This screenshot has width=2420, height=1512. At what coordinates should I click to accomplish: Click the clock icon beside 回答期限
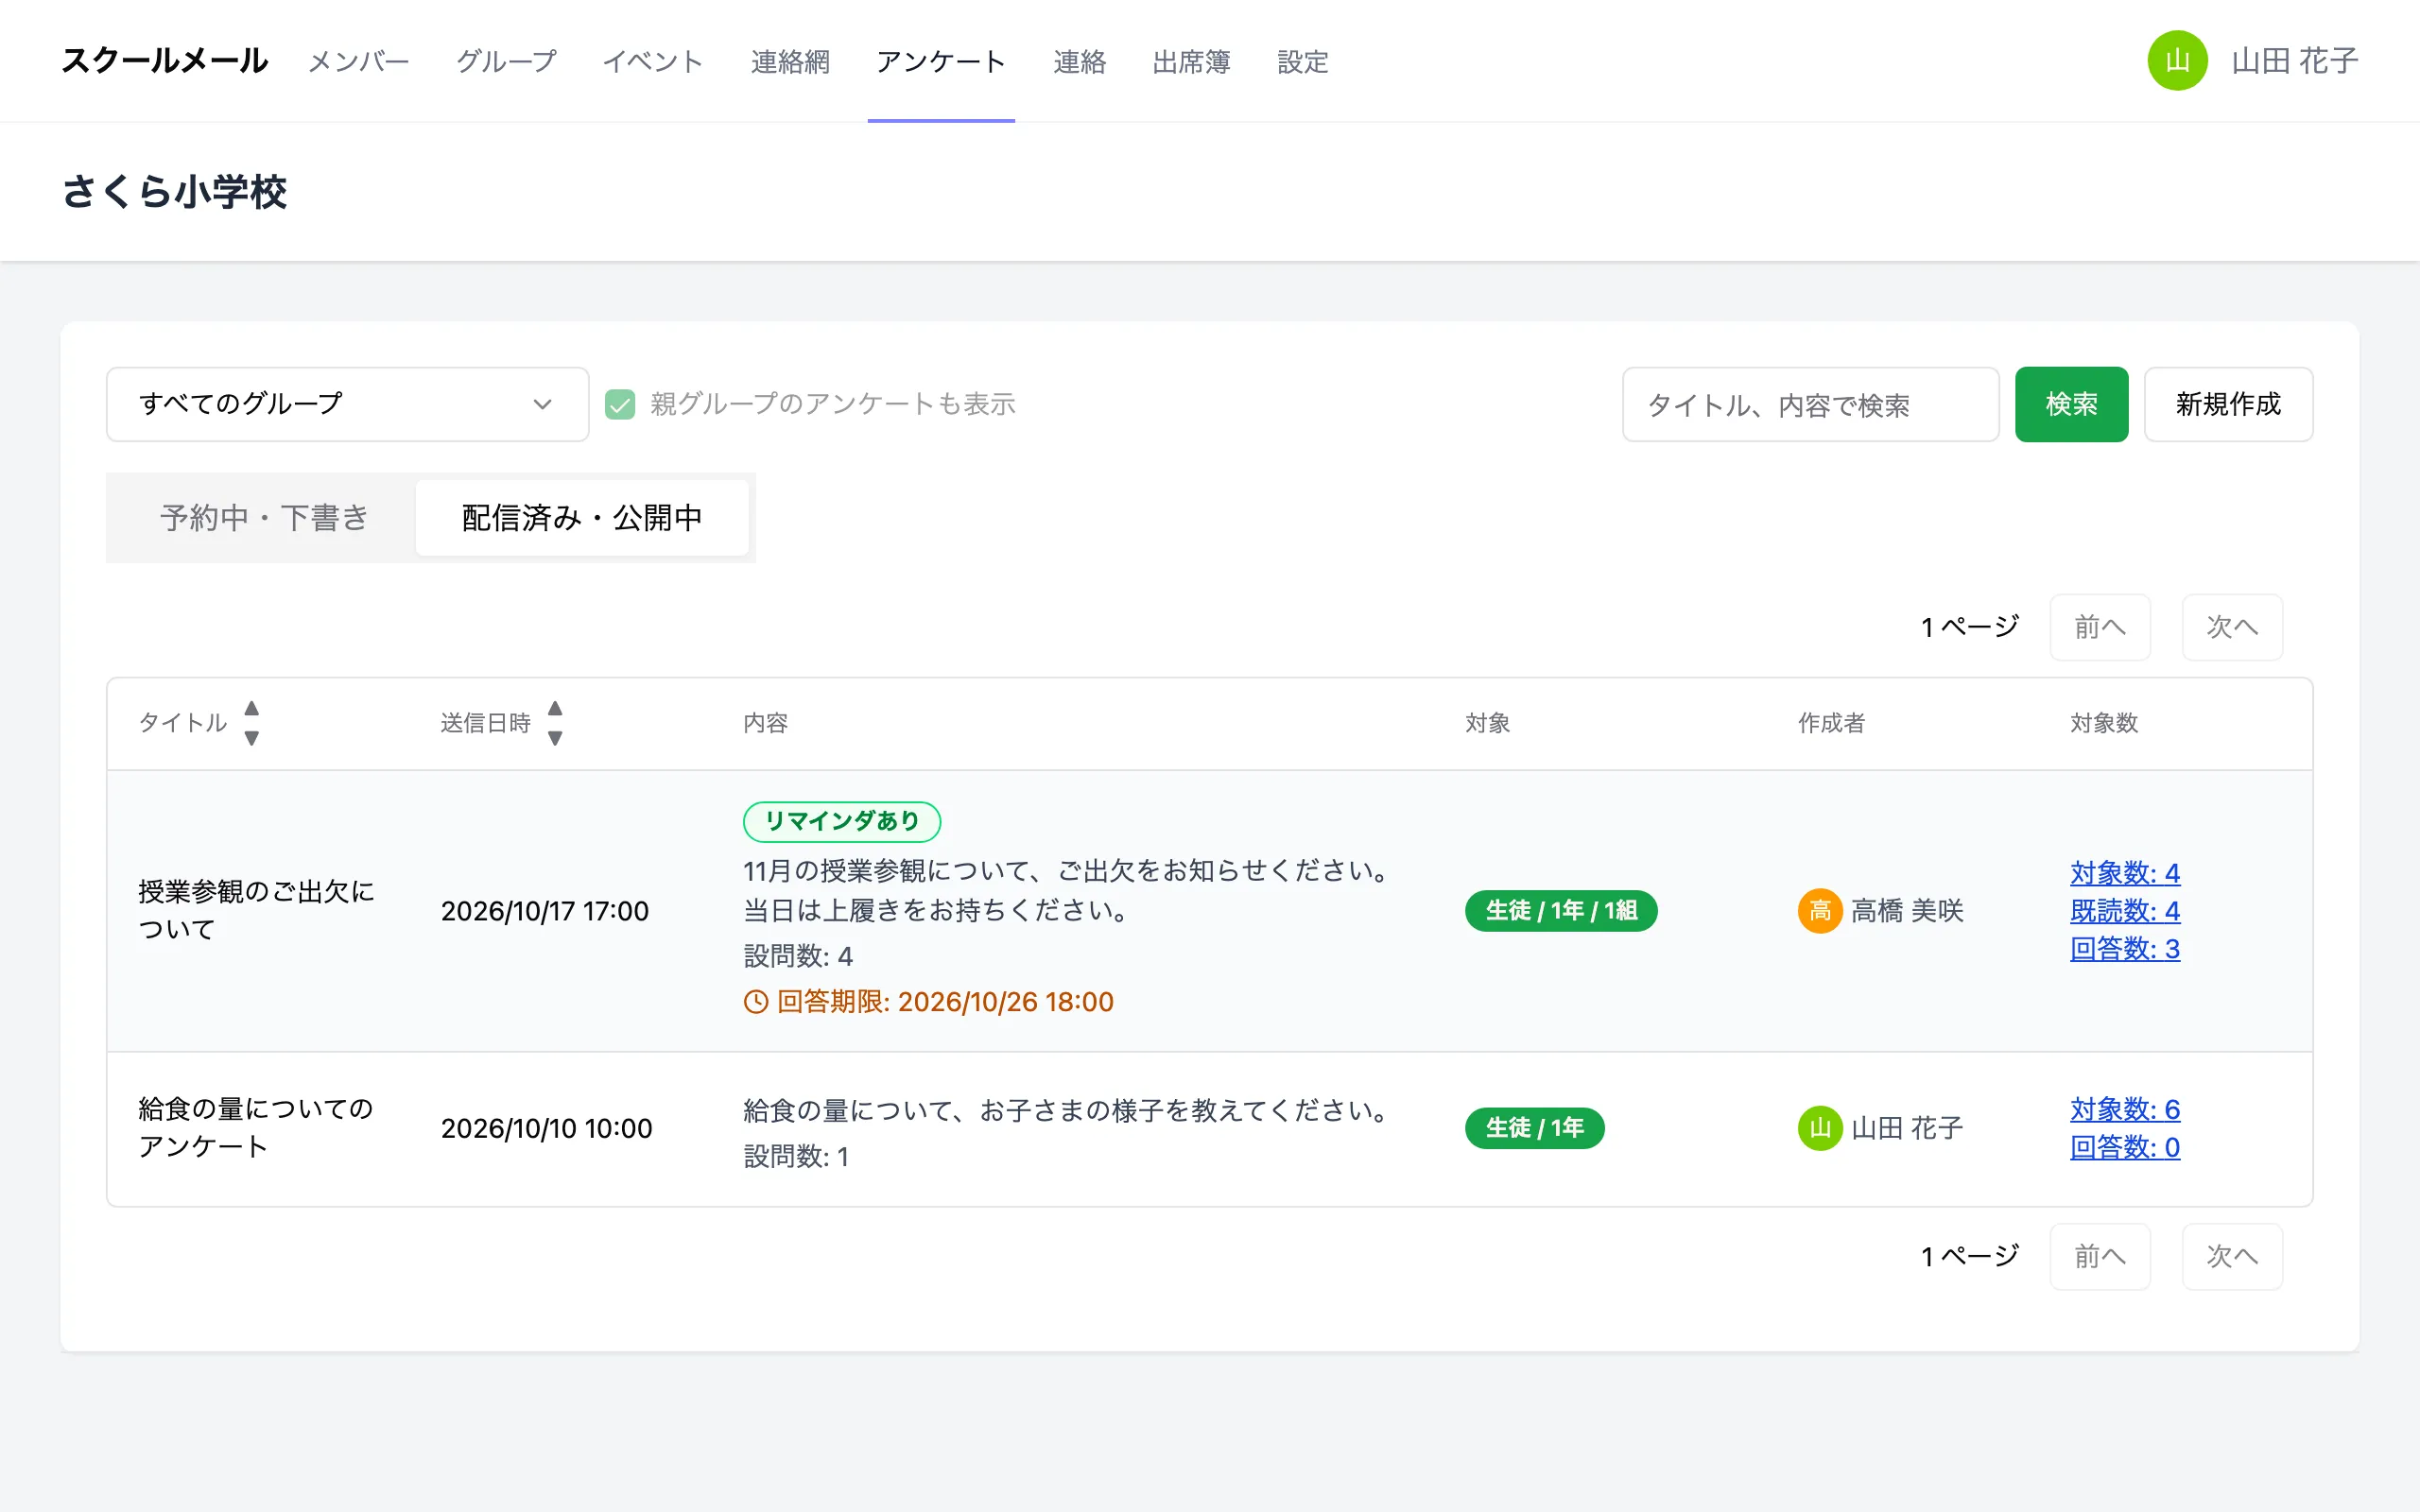tap(756, 1001)
